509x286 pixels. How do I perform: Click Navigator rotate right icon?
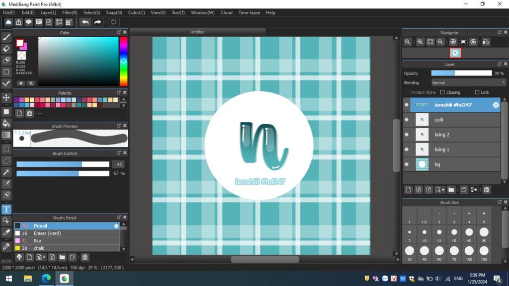[473, 42]
